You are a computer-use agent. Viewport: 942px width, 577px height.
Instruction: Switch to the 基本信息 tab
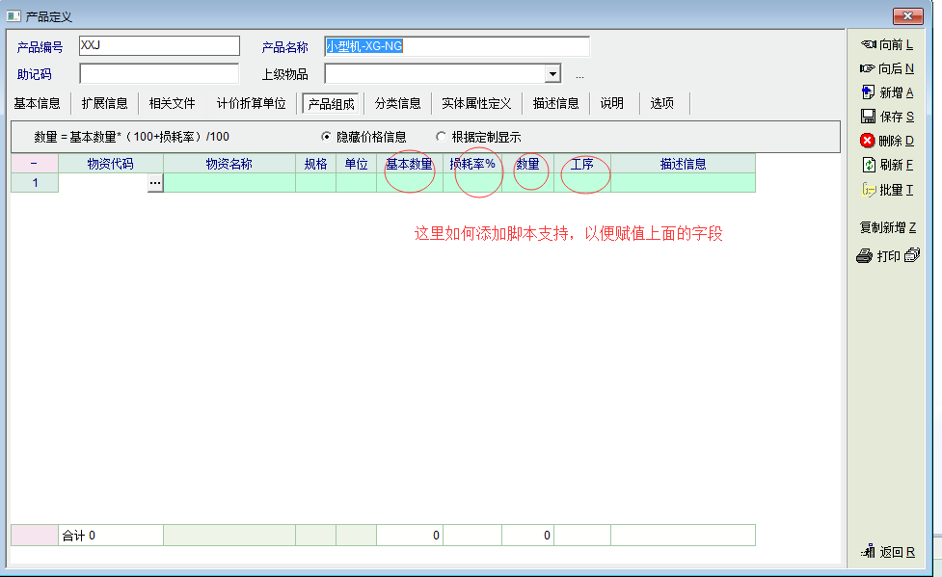point(38,103)
